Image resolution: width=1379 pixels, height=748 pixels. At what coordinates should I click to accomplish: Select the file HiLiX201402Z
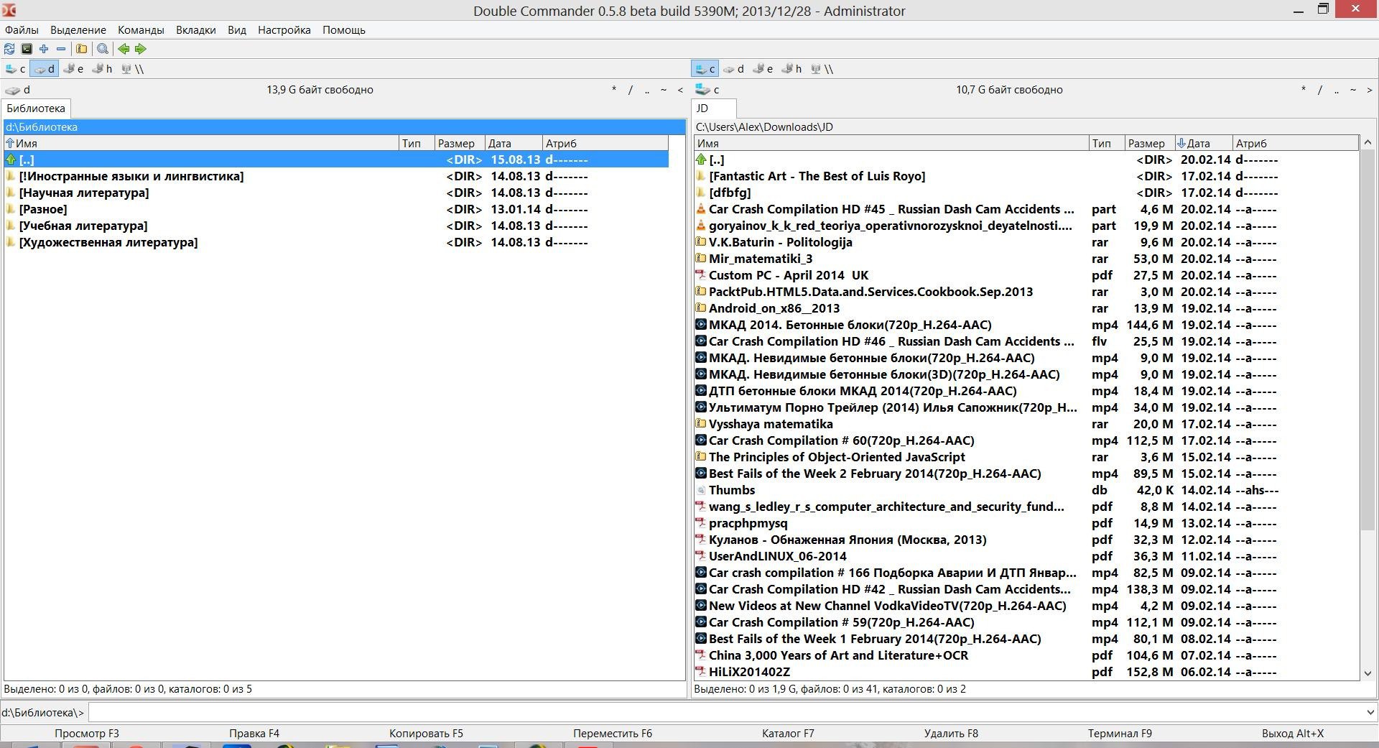[x=1026, y=672]
